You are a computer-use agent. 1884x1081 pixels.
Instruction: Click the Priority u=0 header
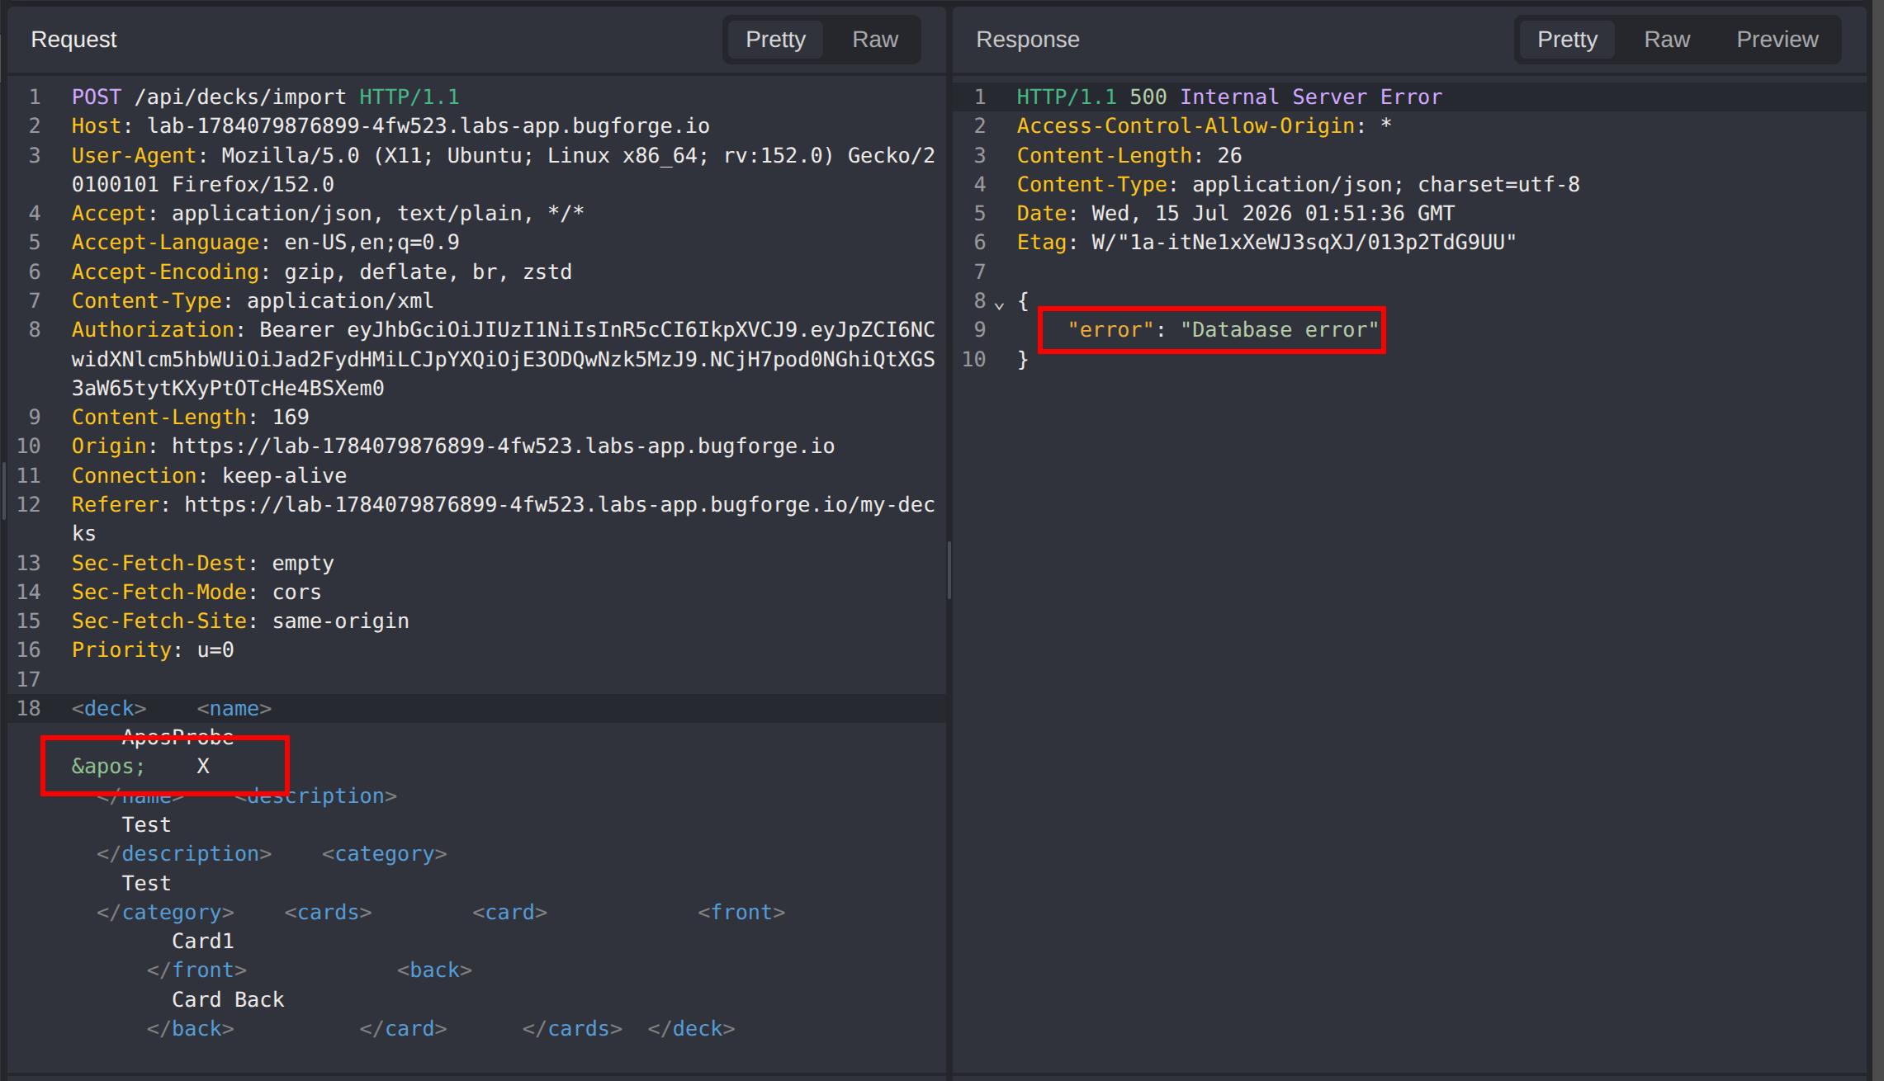153,650
